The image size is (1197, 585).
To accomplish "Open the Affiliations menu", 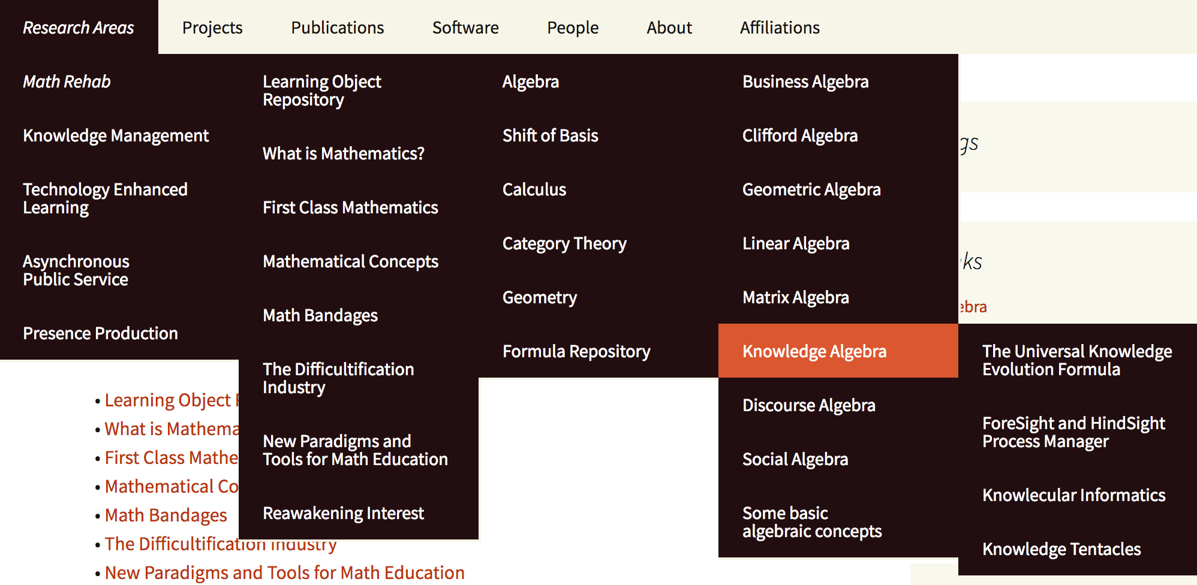I will [x=780, y=28].
